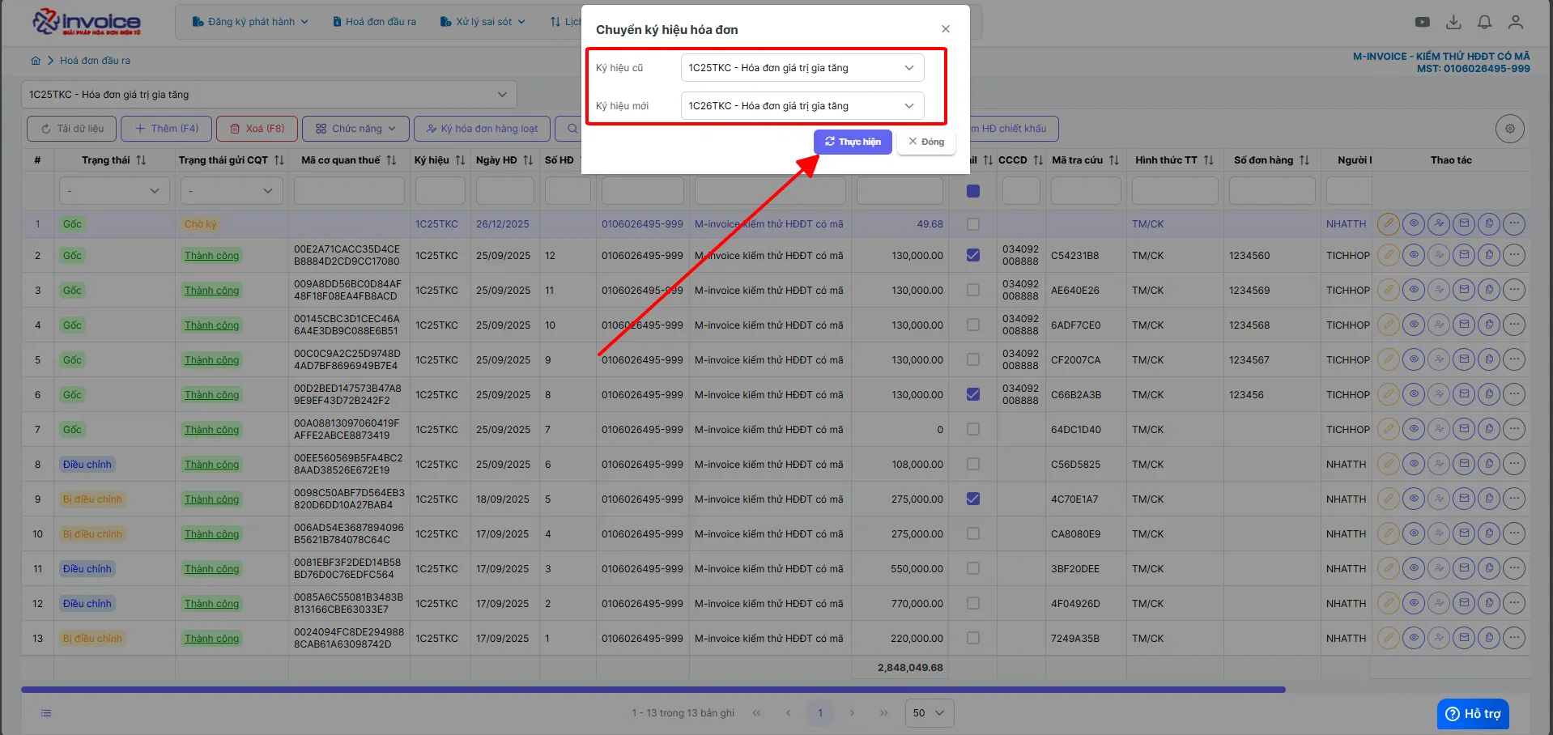The width and height of the screenshot is (1553, 735).
Task: Sort by Ngày HĐ column arrows
Action: [528, 160]
